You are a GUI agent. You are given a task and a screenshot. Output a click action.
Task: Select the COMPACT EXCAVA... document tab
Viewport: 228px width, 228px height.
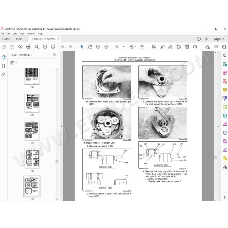(44, 39)
